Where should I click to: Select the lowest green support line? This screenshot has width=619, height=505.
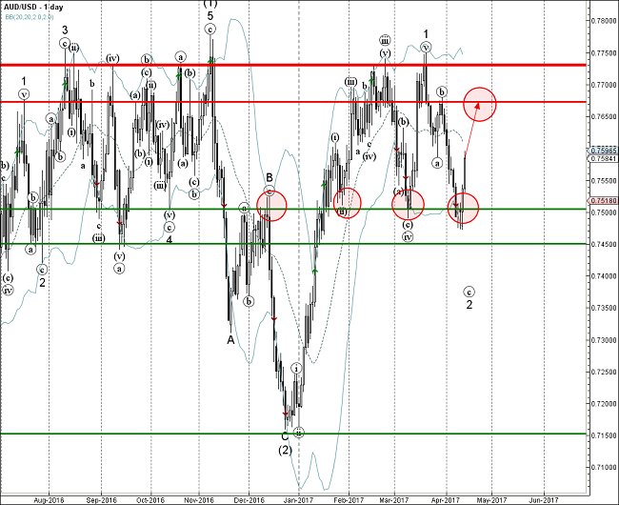pos(286,434)
